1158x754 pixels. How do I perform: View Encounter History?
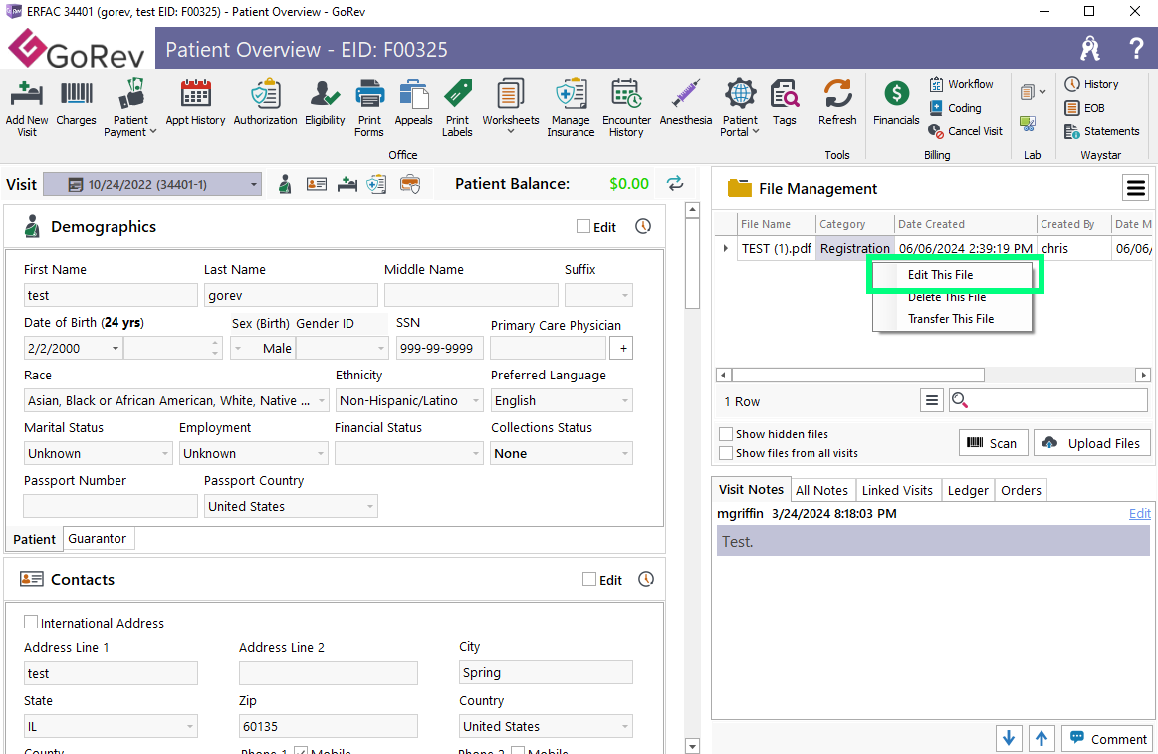pos(626,109)
